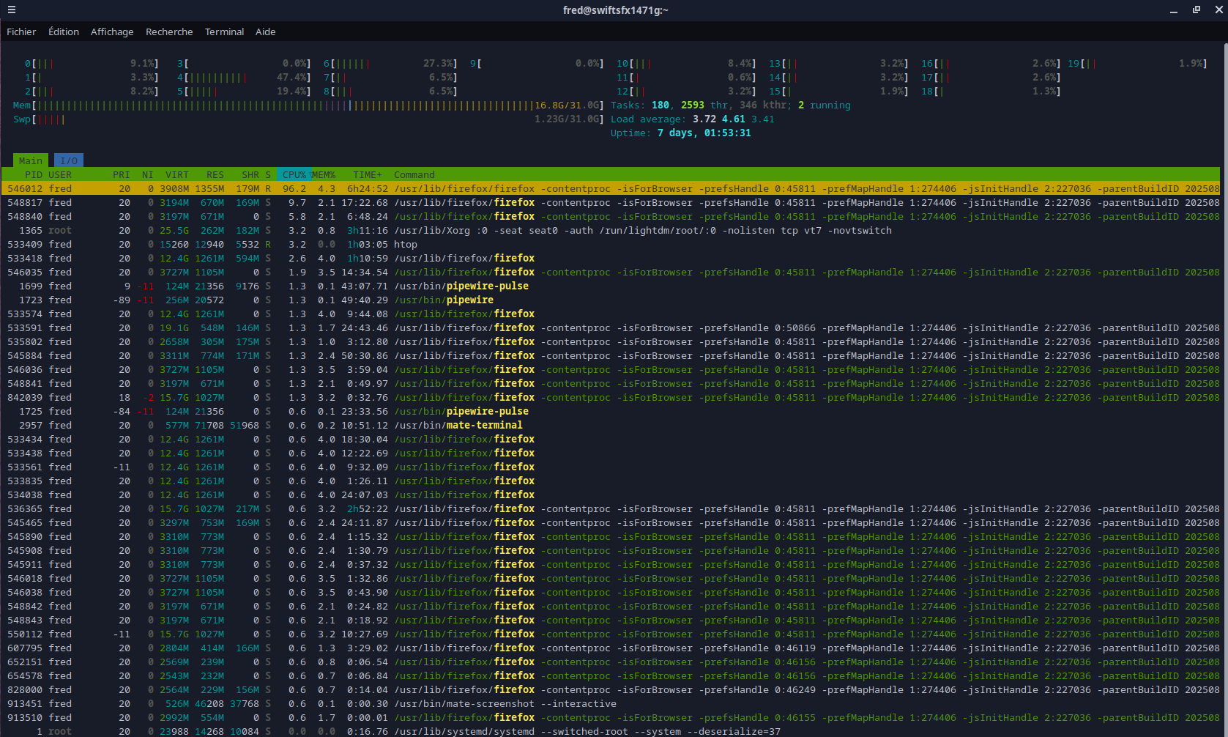Open the hamburger menu icon in title bar
The width and height of the screenshot is (1228, 737).
[x=12, y=10]
